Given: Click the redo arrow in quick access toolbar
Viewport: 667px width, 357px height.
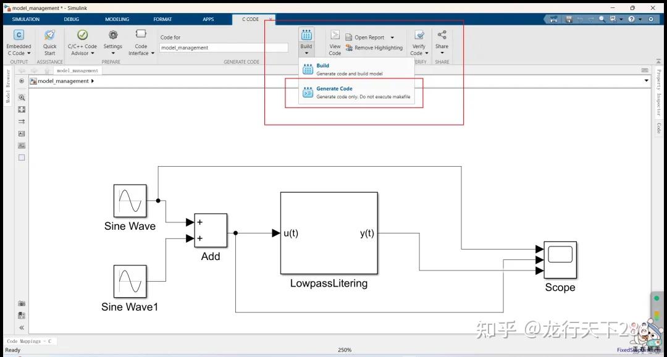Looking at the screenshot, I should coord(590,19).
